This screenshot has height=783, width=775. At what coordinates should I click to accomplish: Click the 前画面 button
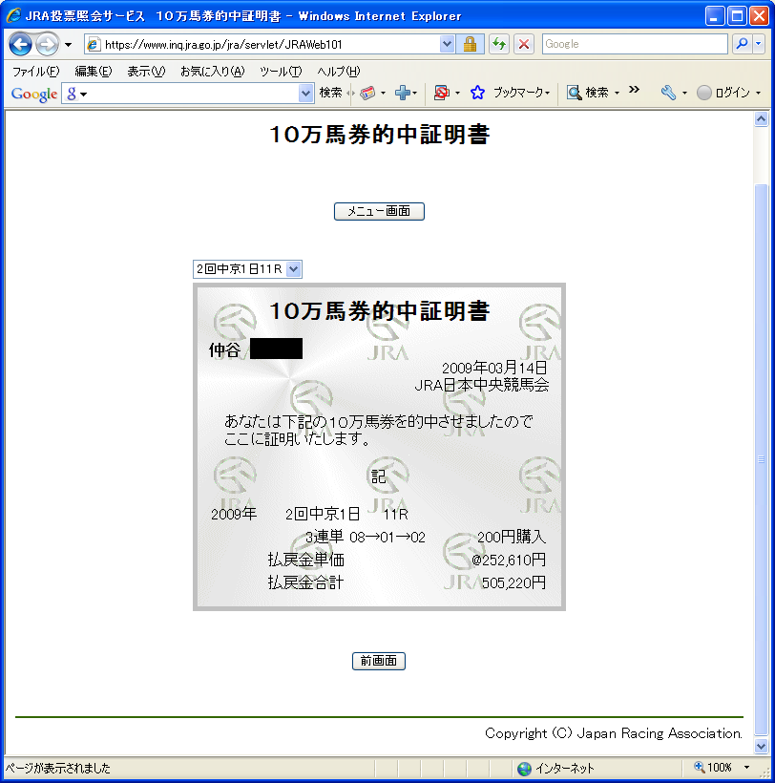pyautogui.click(x=378, y=661)
